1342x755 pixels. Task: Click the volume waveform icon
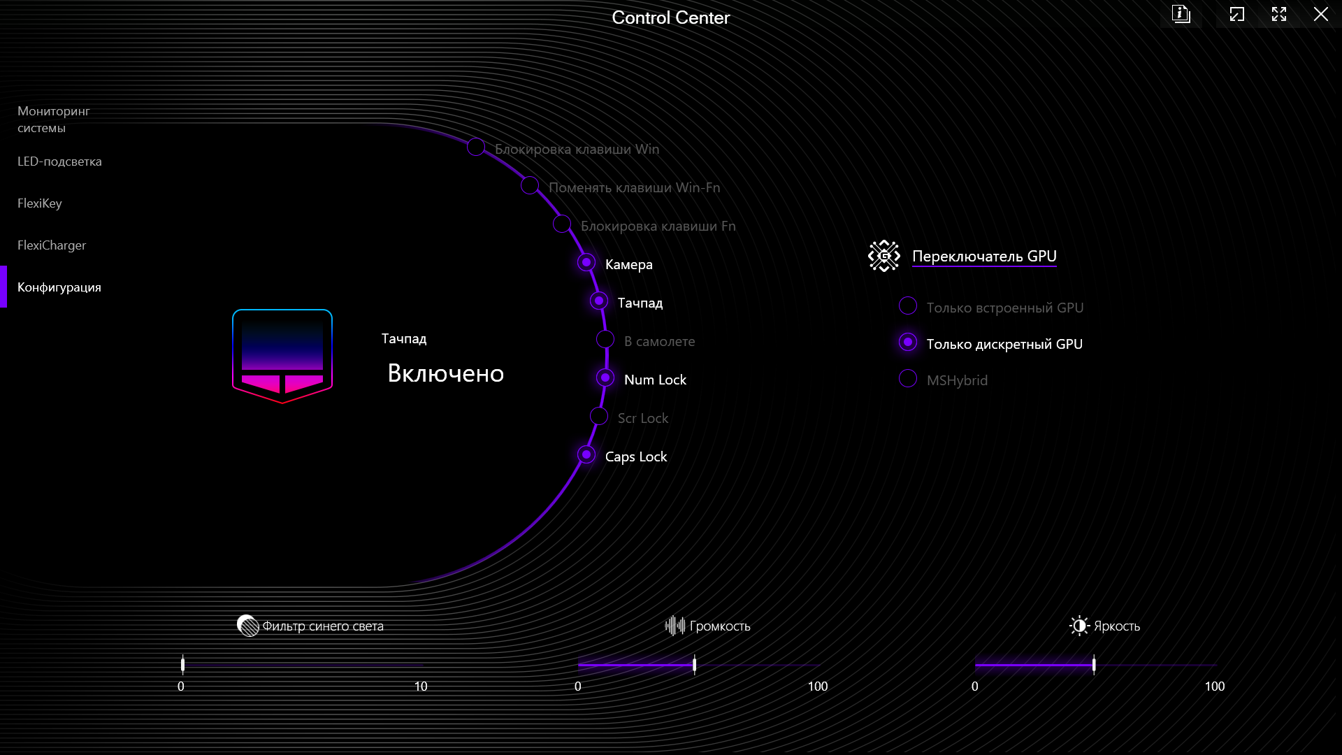pos(674,626)
